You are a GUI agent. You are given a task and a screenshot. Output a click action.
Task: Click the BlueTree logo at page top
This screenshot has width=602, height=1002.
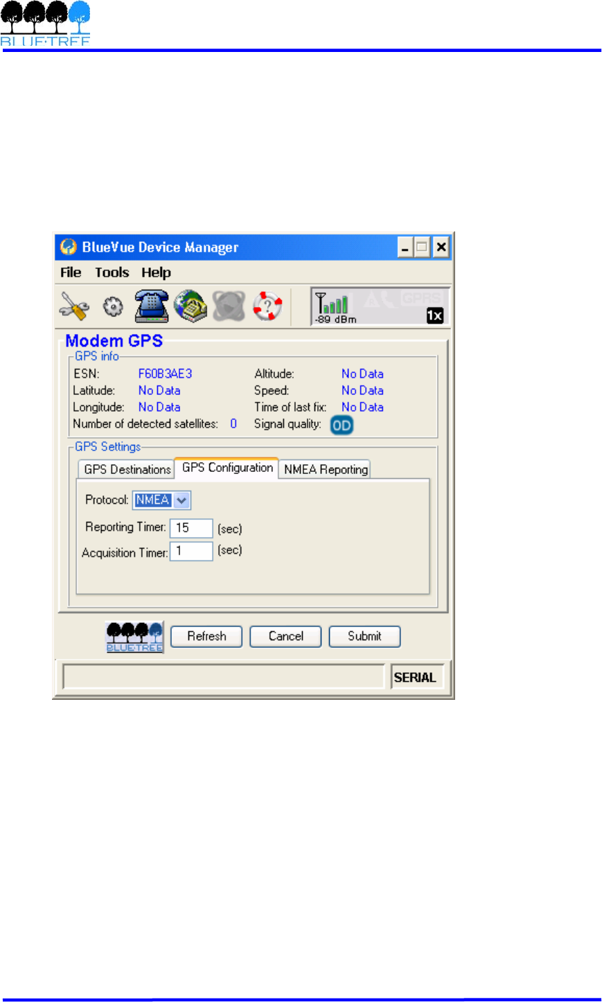click(45, 23)
